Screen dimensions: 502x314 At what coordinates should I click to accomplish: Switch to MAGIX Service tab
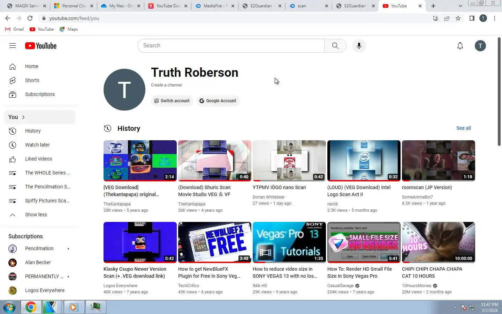[x=26, y=6]
